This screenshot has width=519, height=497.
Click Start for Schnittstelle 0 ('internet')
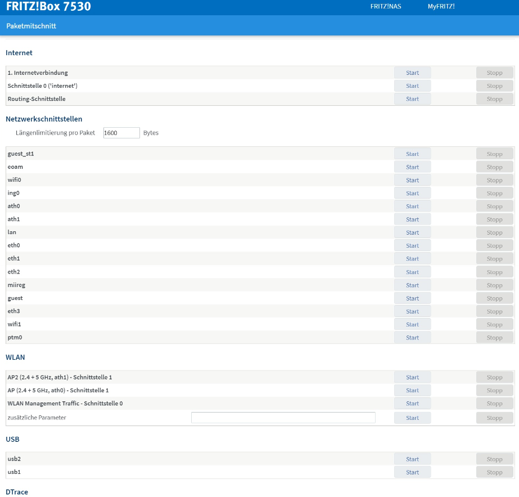[412, 86]
